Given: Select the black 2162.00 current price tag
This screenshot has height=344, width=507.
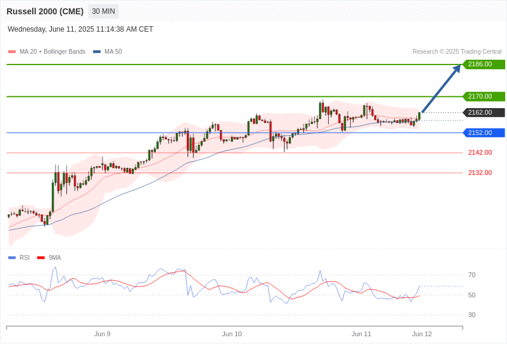Looking at the screenshot, I should pyautogui.click(x=484, y=113).
